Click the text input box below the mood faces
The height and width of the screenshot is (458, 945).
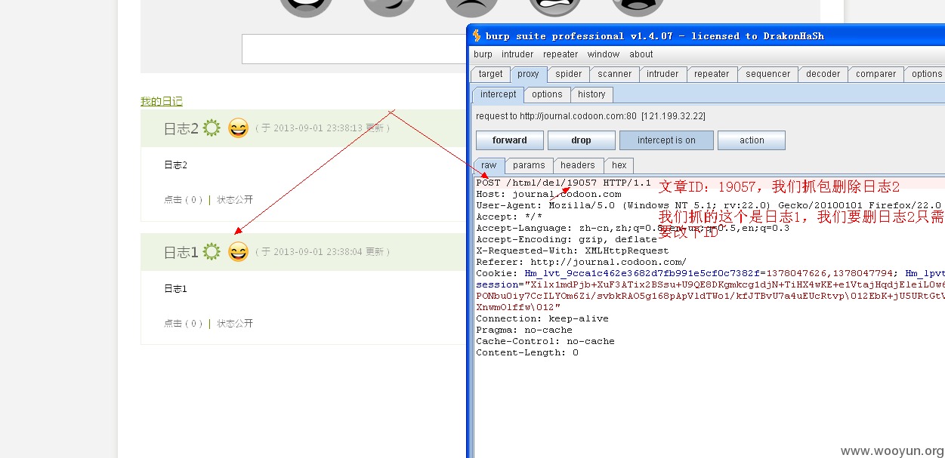[x=354, y=49]
